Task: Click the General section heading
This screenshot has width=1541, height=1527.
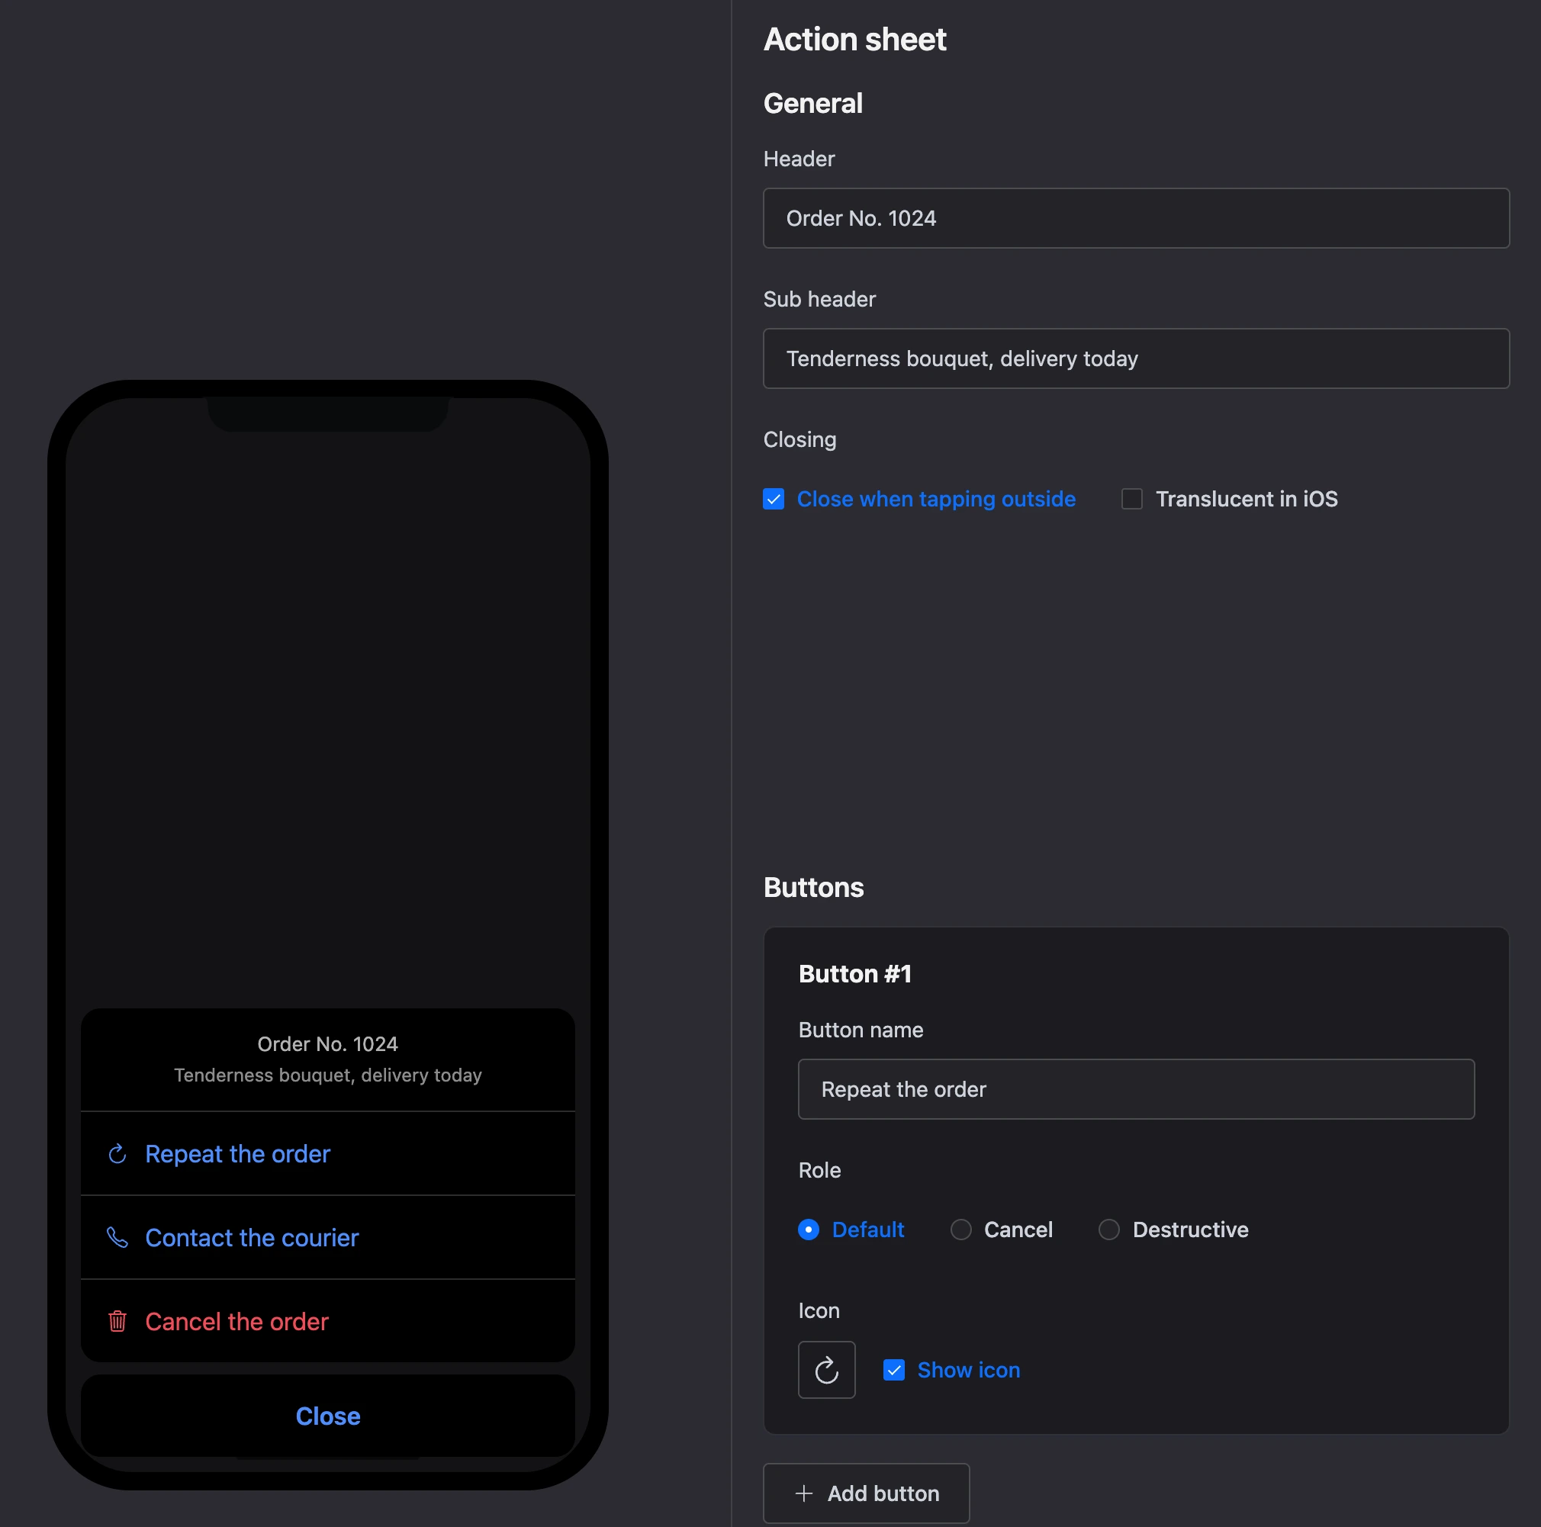Action: tap(812, 104)
